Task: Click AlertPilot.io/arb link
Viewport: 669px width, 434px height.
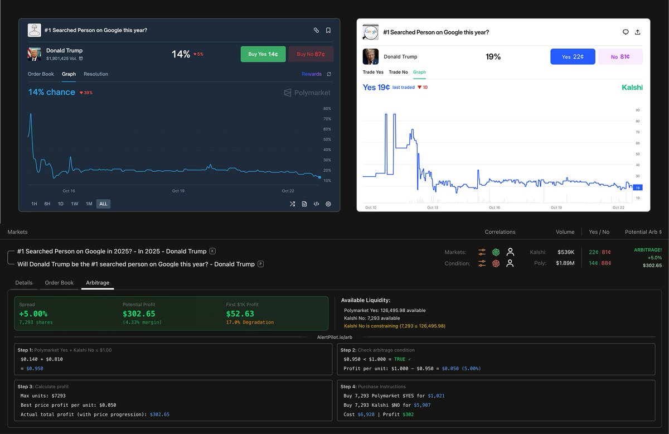Action: tap(334, 337)
